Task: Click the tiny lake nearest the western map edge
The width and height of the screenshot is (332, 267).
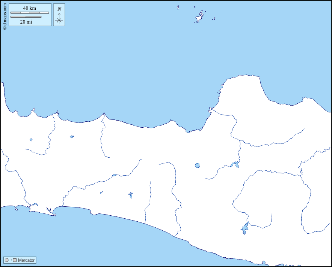Action: pos(31,140)
